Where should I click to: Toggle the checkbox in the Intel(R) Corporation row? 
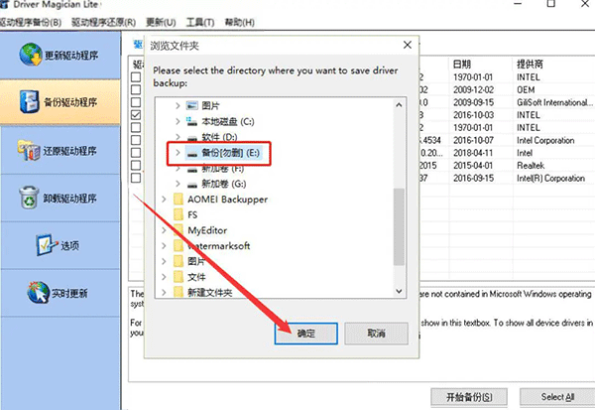(x=136, y=178)
